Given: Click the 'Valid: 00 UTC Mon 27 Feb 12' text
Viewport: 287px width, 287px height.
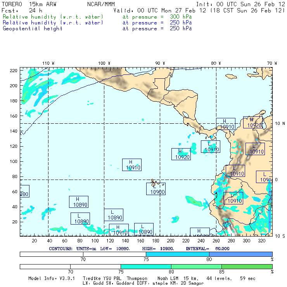Looking at the screenshot, I should tap(160, 10).
